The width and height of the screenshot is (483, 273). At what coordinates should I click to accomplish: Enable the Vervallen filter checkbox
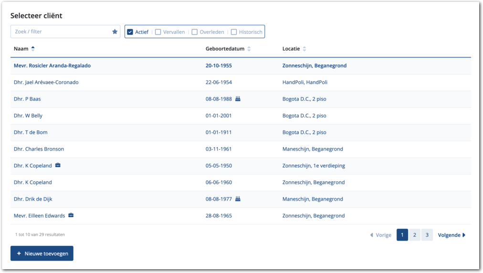[158, 32]
